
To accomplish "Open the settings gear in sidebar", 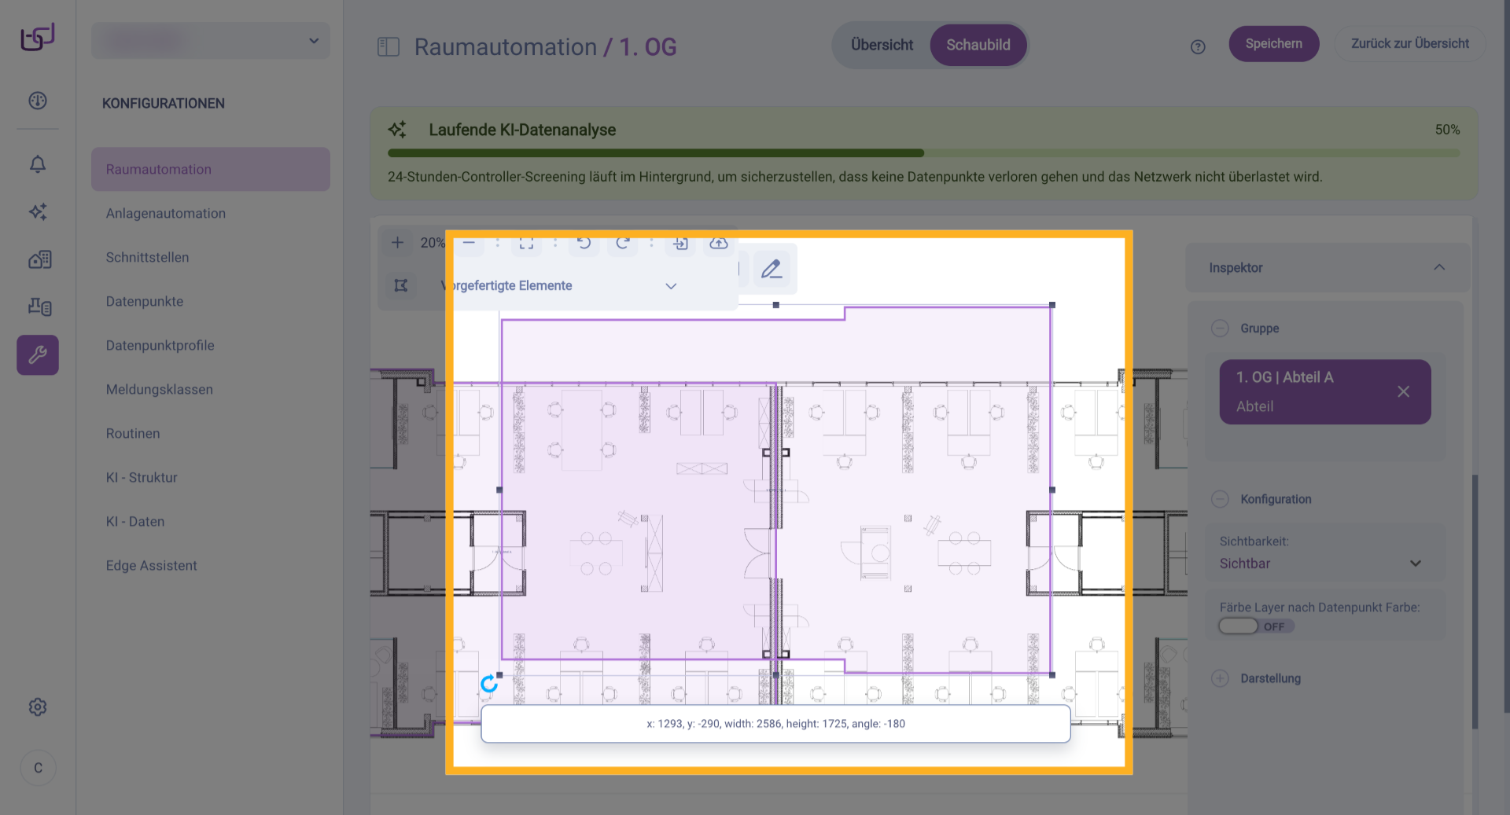I will 38,707.
